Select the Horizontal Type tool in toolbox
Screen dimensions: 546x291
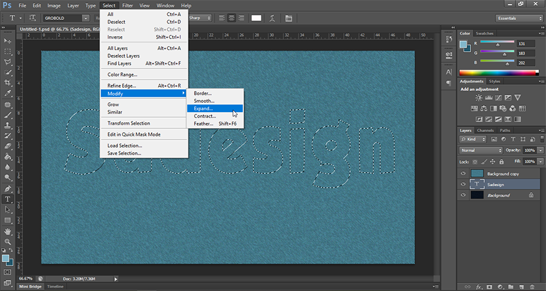point(7,199)
